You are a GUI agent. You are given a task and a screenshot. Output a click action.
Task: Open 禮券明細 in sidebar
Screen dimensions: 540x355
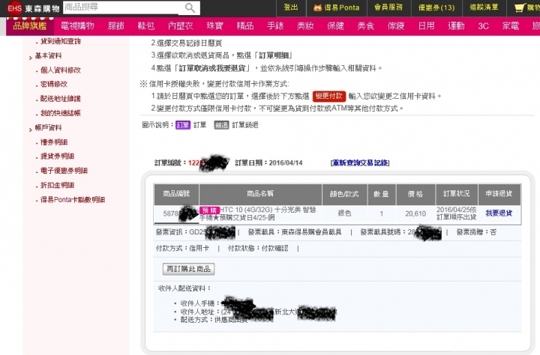(54, 142)
